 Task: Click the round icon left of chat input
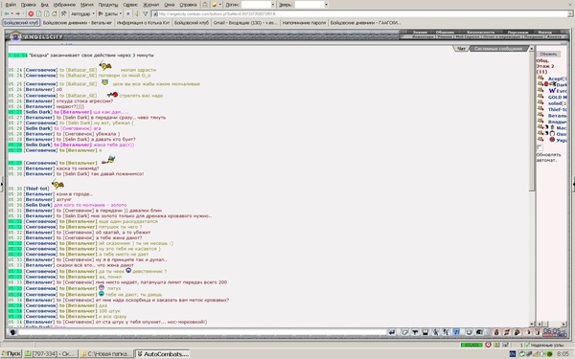point(12,332)
